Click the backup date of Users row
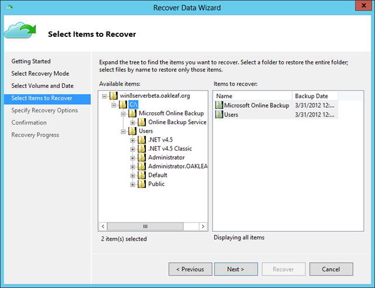This screenshot has height=288, width=375. coord(315,115)
